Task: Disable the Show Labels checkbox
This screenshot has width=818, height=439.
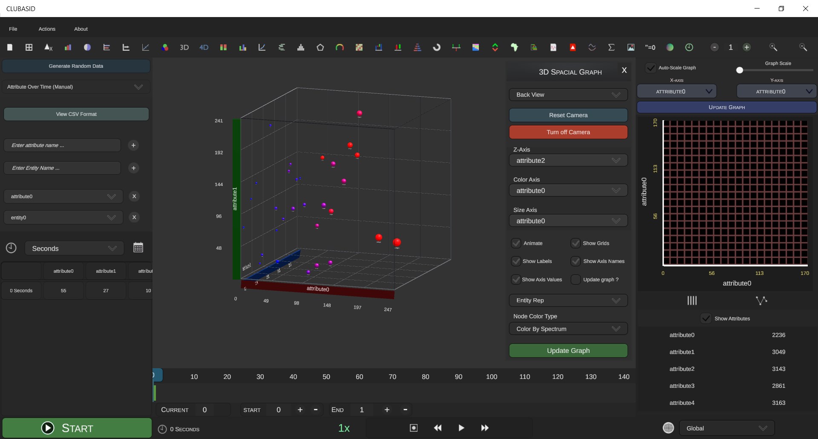Action: click(516, 261)
